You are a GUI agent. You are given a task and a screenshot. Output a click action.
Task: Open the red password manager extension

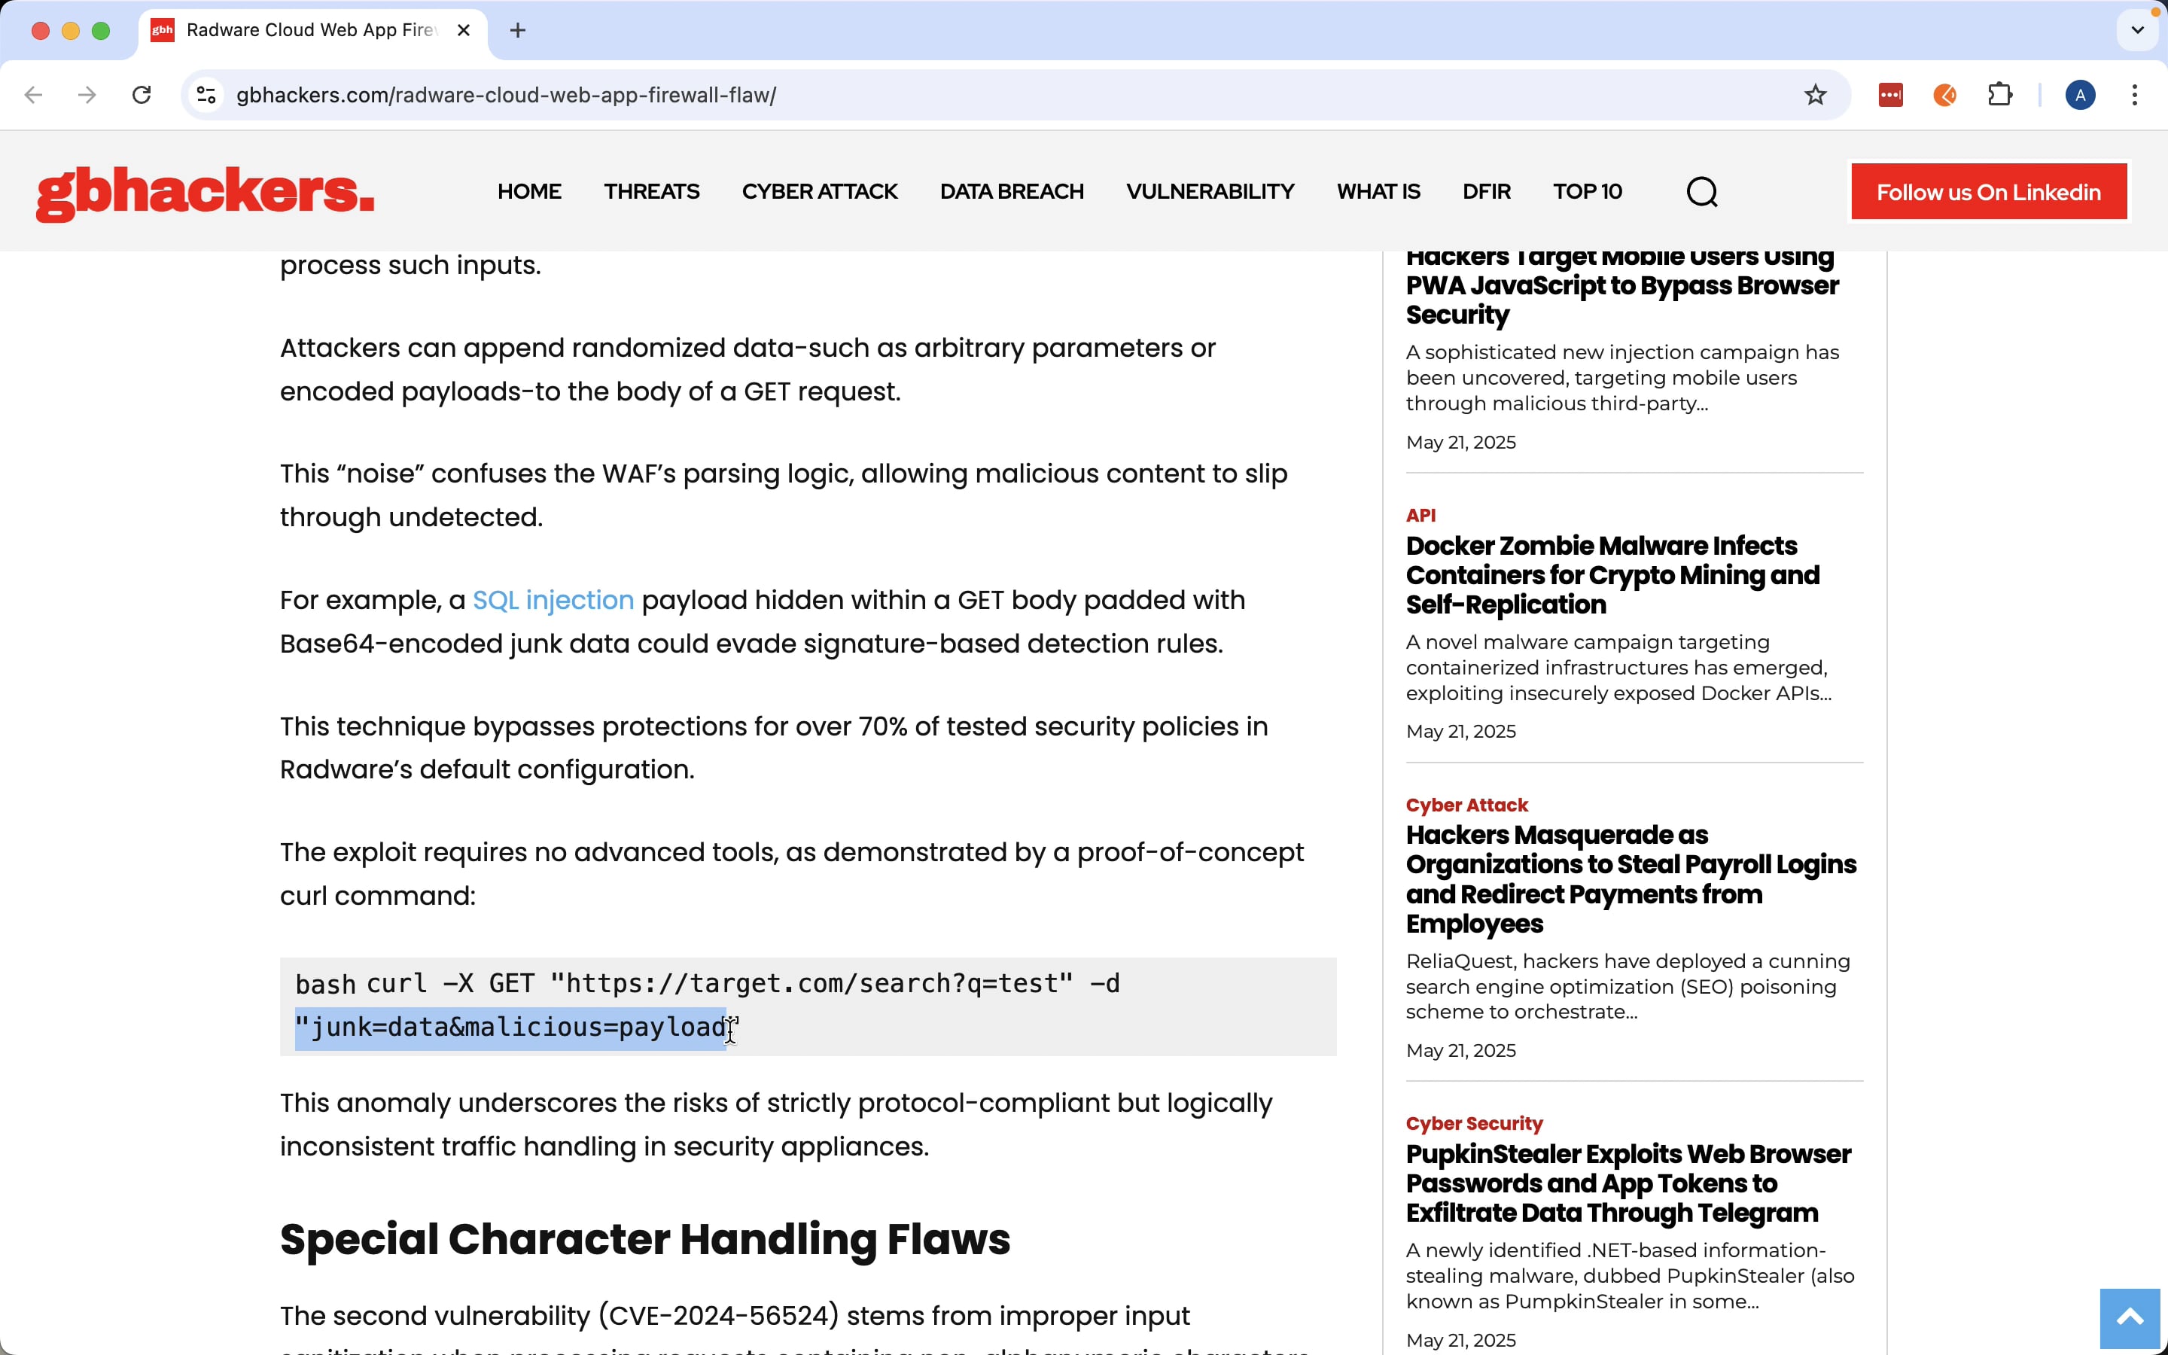click(1890, 95)
